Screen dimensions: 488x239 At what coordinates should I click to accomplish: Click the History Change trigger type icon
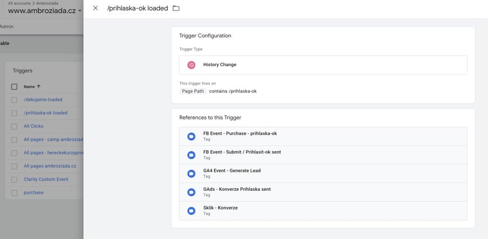[191, 65]
